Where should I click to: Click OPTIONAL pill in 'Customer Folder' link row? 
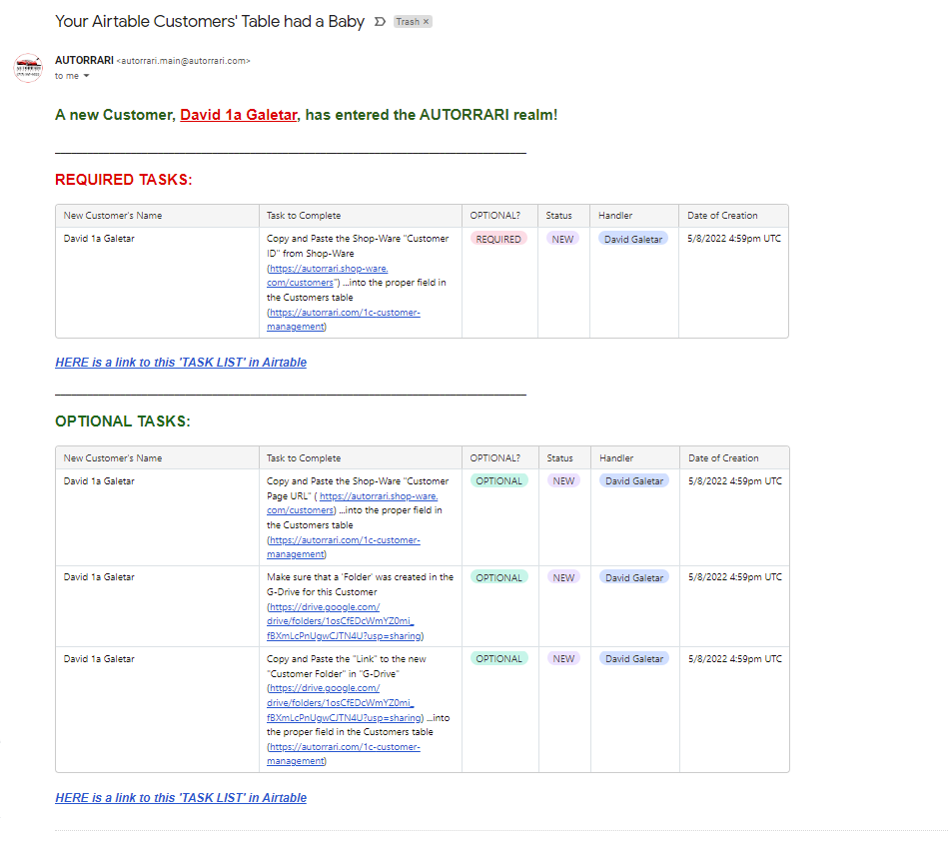point(498,658)
